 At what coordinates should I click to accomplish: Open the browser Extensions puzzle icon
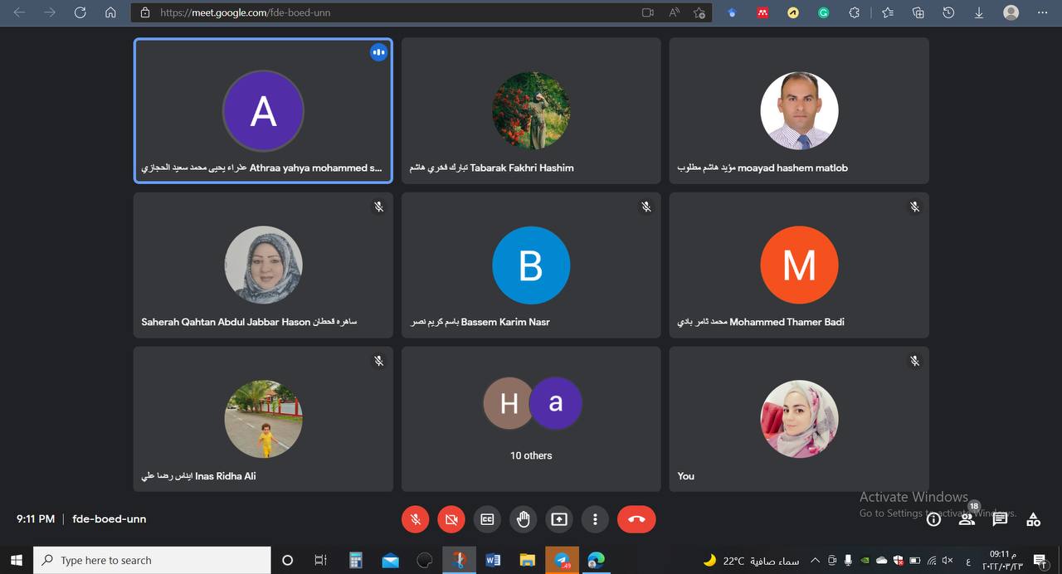[854, 12]
